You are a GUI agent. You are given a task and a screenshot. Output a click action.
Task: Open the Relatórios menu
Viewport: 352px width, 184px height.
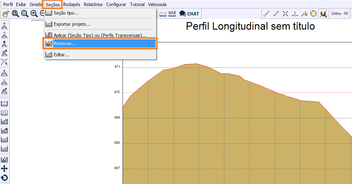(93, 5)
